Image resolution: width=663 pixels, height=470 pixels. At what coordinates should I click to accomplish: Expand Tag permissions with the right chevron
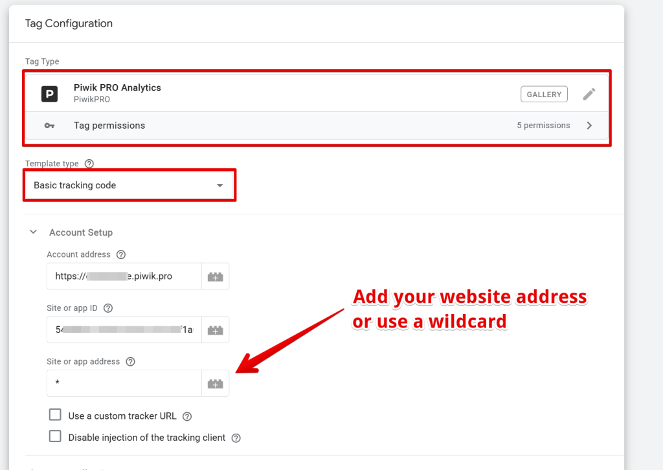[x=589, y=126]
